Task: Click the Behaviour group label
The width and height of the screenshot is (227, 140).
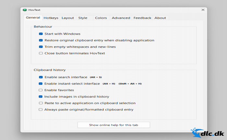Action: (43, 27)
